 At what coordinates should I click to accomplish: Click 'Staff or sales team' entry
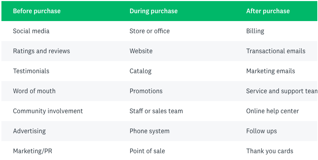click(x=156, y=111)
